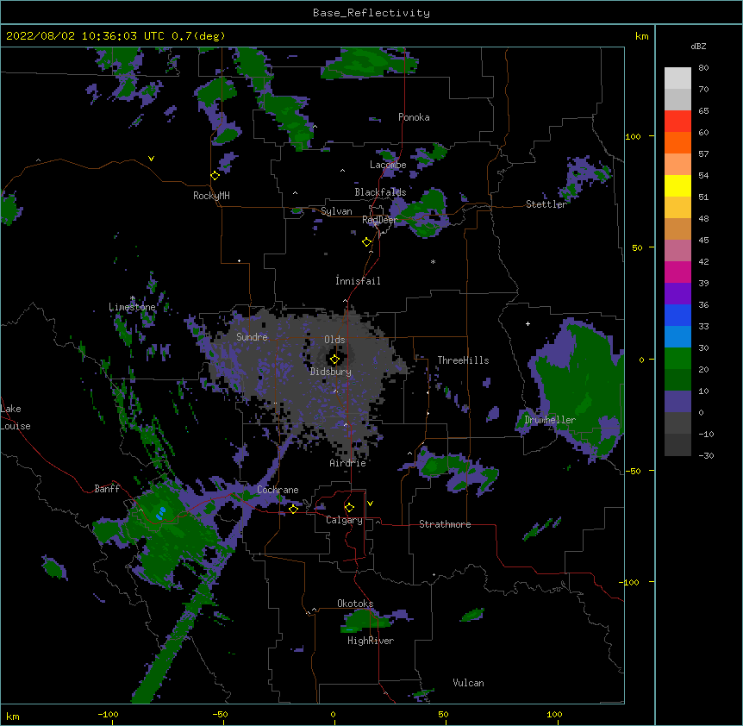Image resolution: width=743 pixels, height=726 pixels.
Task: Click the Strathmore label
Action: click(x=445, y=524)
